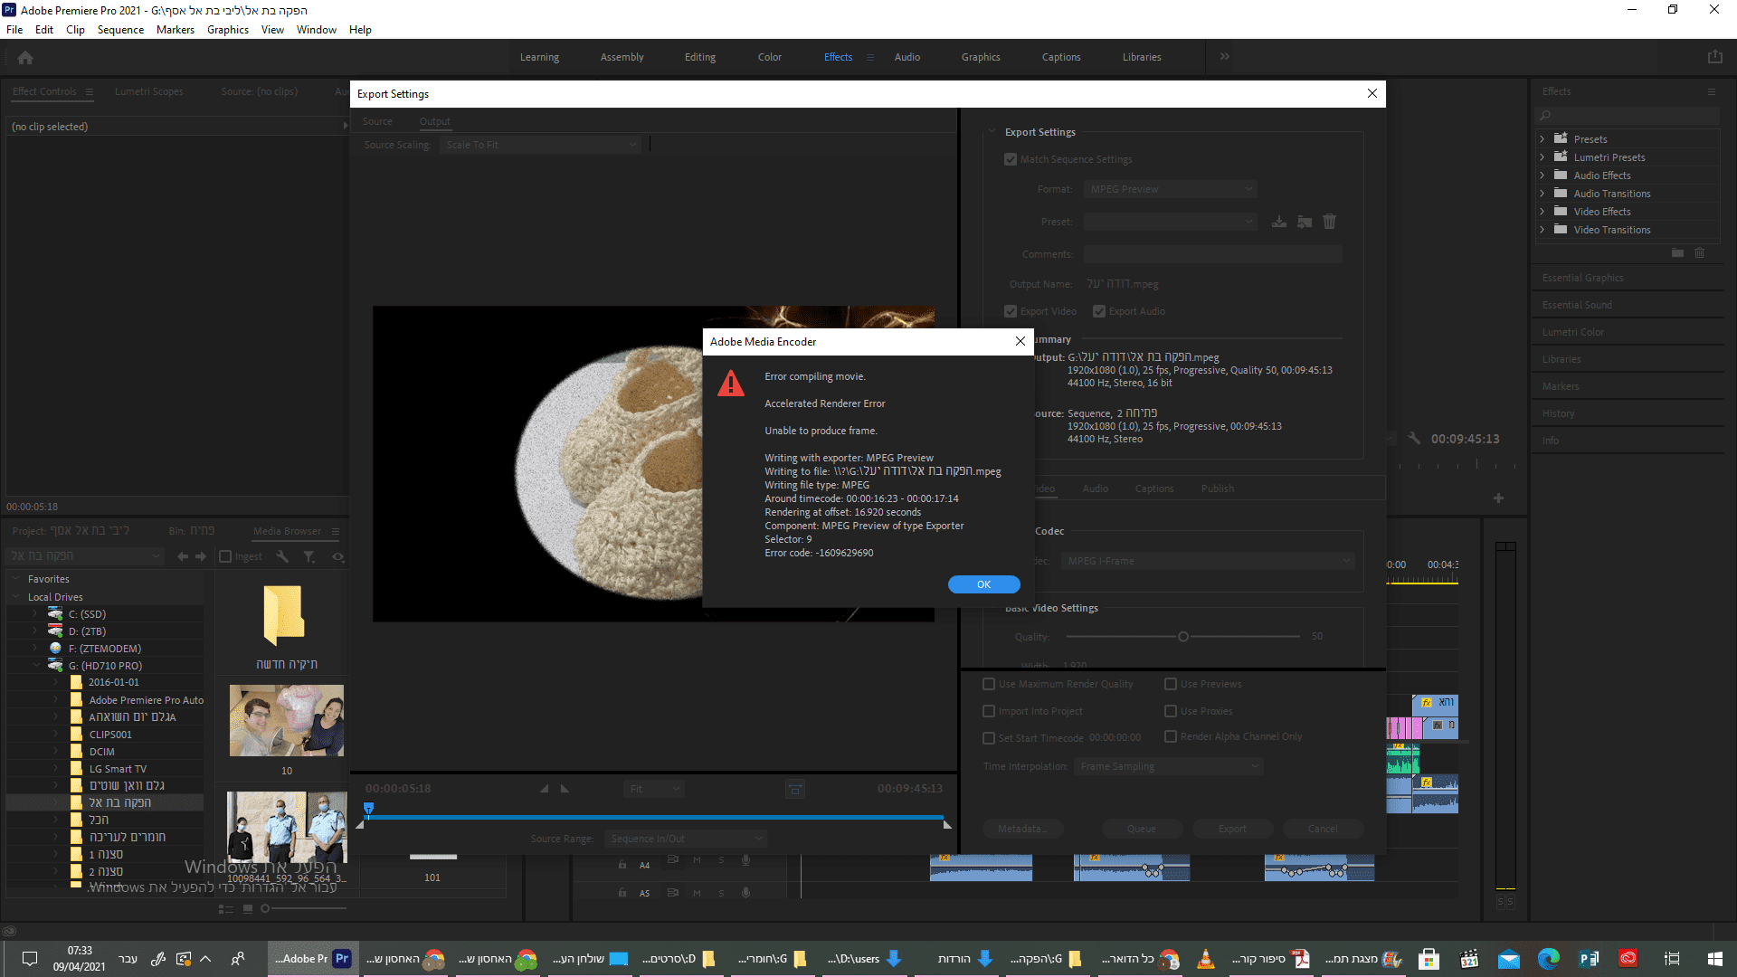Expand the Audio Transitions folder
The height and width of the screenshot is (977, 1737).
click(1542, 194)
